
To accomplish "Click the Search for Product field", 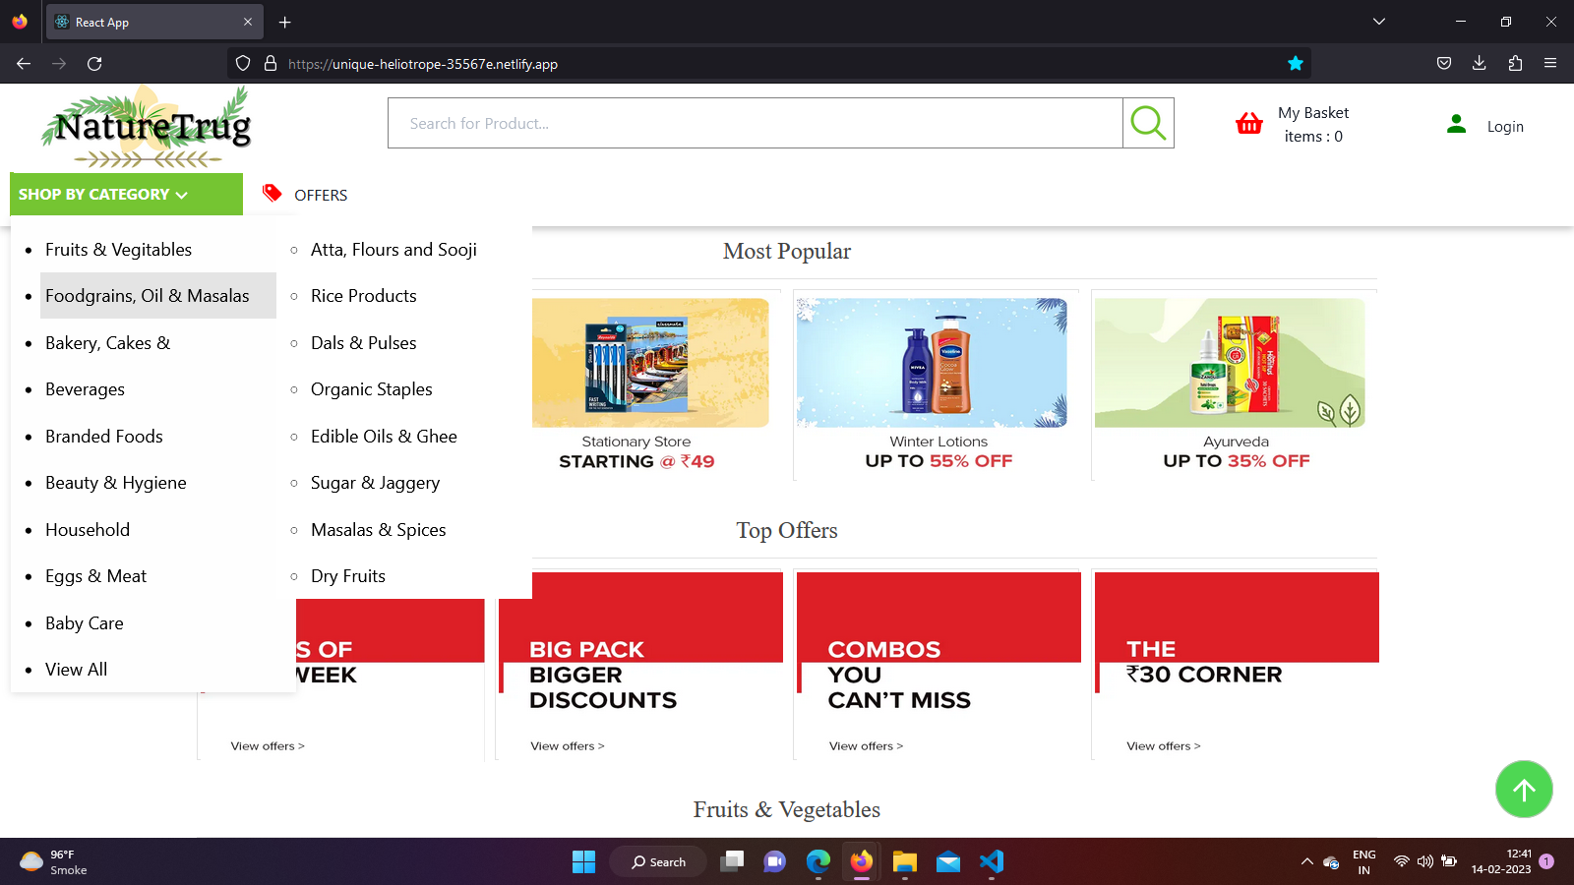I will click(x=756, y=123).
